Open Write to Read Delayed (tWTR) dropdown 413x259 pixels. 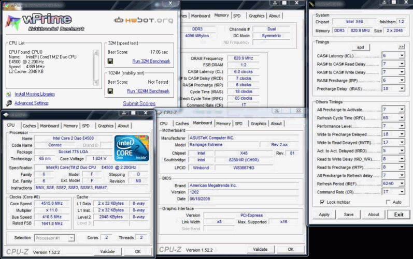[x=402, y=142]
